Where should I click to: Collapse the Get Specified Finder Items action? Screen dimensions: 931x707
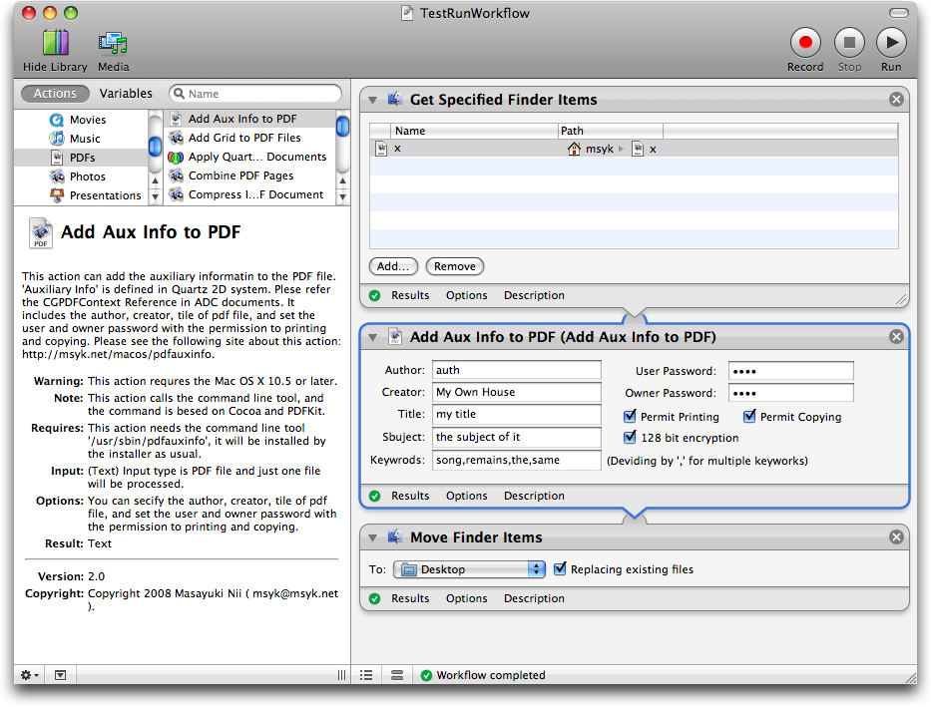(x=373, y=100)
